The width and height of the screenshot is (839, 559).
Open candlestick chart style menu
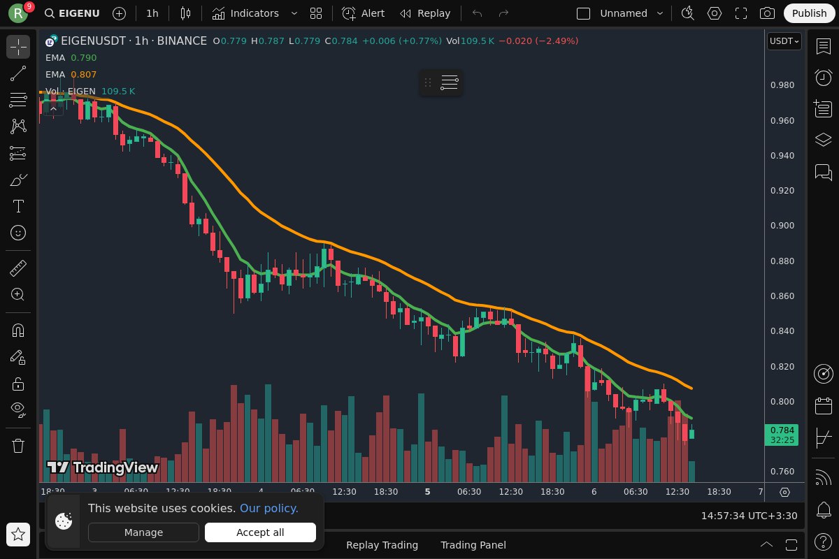pos(185,13)
